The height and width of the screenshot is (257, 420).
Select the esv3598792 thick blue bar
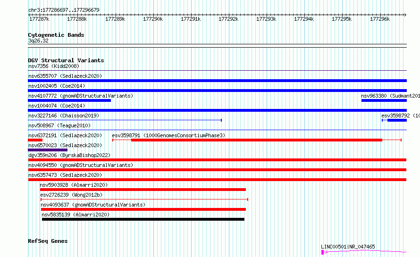[x=397, y=120]
